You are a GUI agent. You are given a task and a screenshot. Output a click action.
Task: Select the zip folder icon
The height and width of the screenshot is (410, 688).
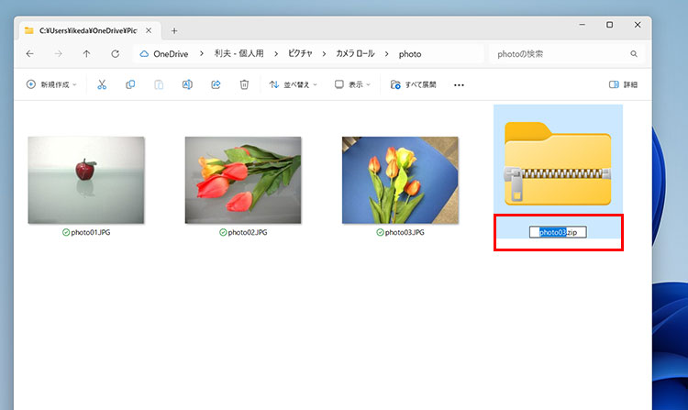click(x=558, y=163)
